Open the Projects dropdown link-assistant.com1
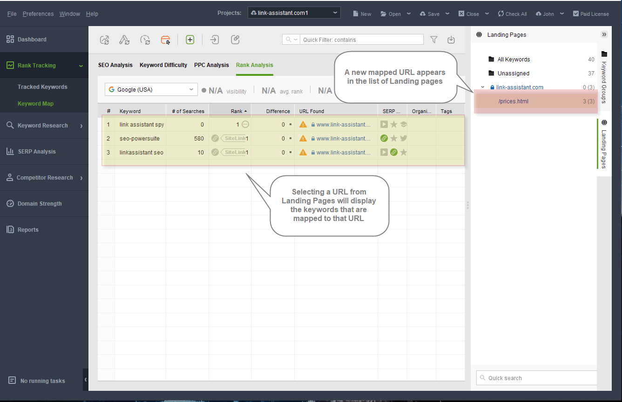This screenshot has height=402, width=622. point(294,13)
